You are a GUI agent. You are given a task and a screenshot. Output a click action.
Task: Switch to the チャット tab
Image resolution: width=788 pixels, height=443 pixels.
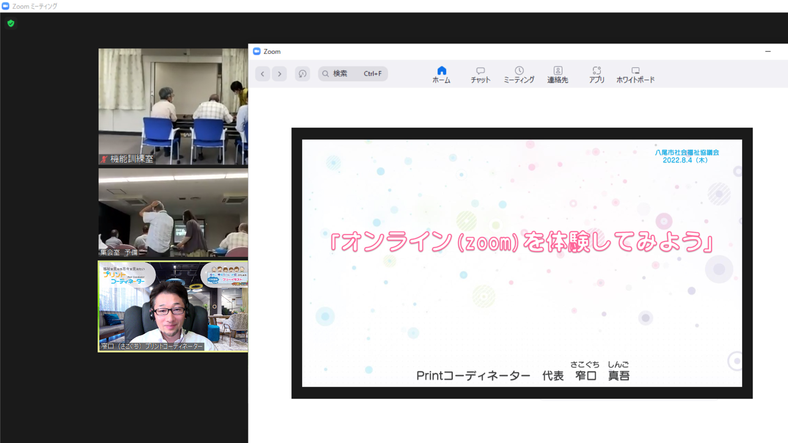pyautogui.click(x=481, y=75)
